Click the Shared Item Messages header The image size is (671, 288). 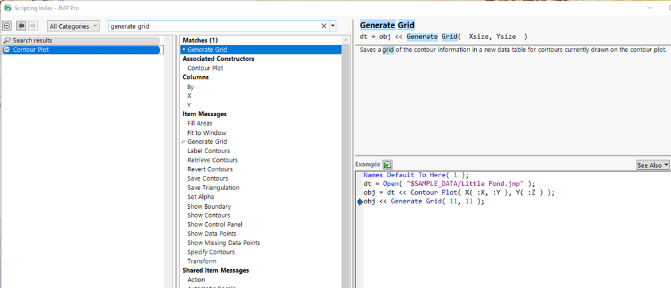pos(216,271)
